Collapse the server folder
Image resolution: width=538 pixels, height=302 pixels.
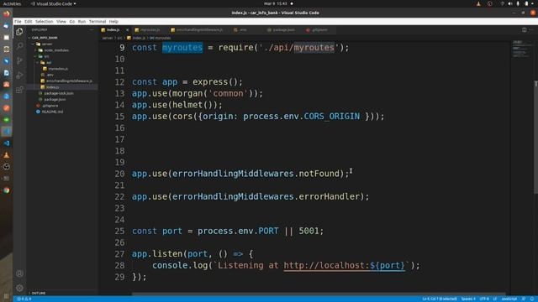click(x=47, y=44)
